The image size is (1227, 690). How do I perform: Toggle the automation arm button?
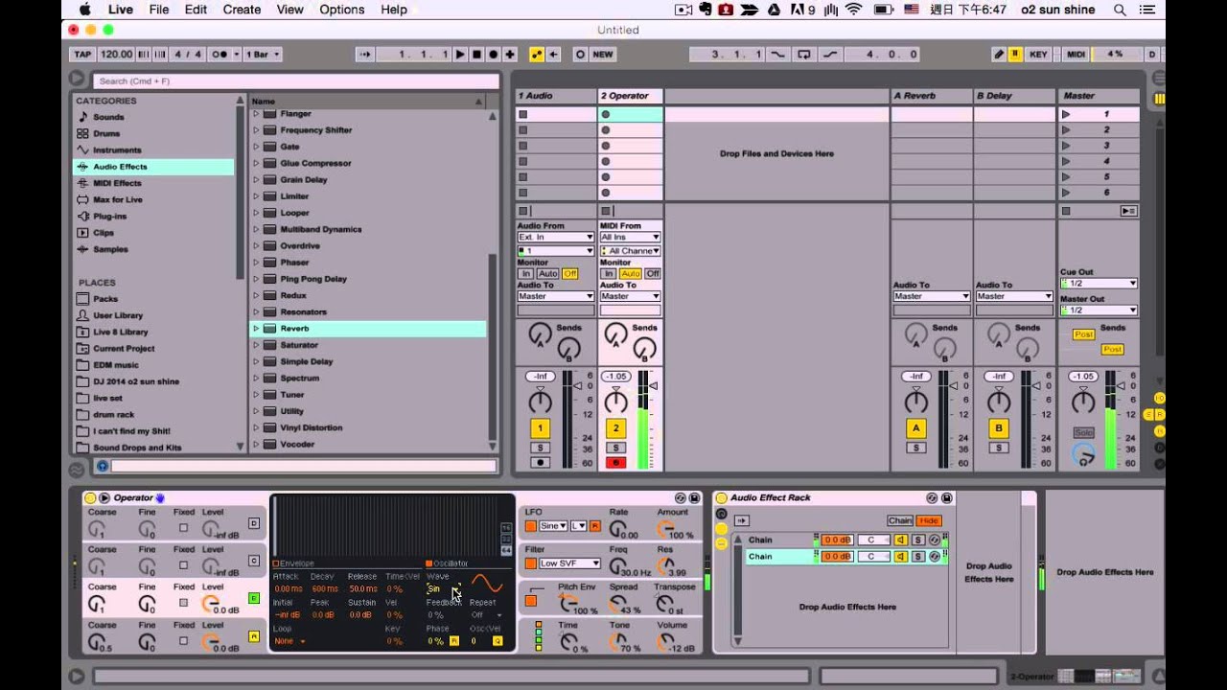coord(538,55)
